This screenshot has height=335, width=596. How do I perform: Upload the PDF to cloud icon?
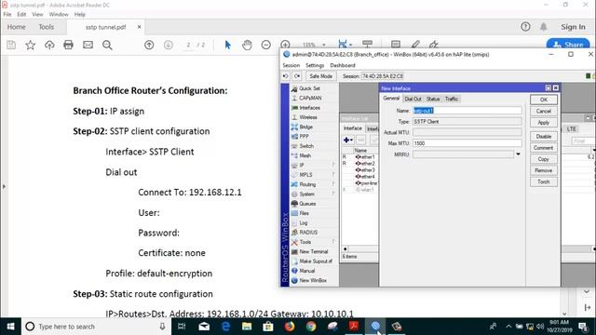point(49,45)
